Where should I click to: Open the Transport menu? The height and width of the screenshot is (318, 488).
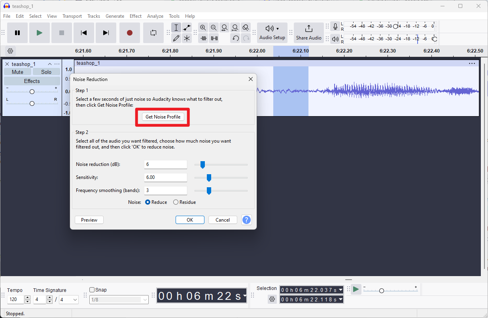point(72,16)
